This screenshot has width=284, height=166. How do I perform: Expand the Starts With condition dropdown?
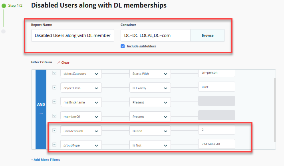point(151,74)
